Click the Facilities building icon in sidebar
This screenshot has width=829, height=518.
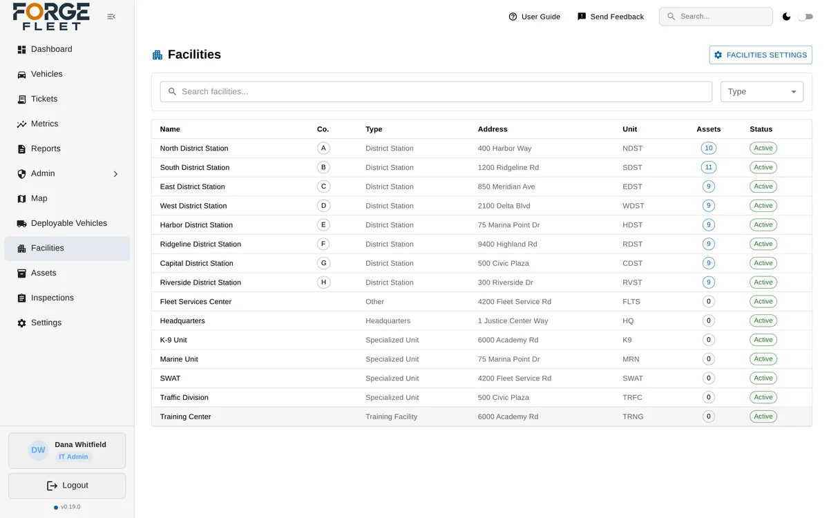21,249
